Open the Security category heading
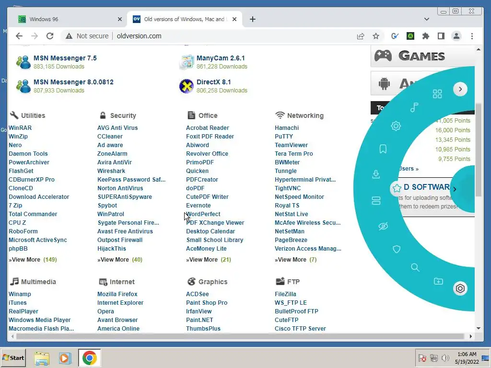This screenshot has height=368, width=491. (123, 115)
